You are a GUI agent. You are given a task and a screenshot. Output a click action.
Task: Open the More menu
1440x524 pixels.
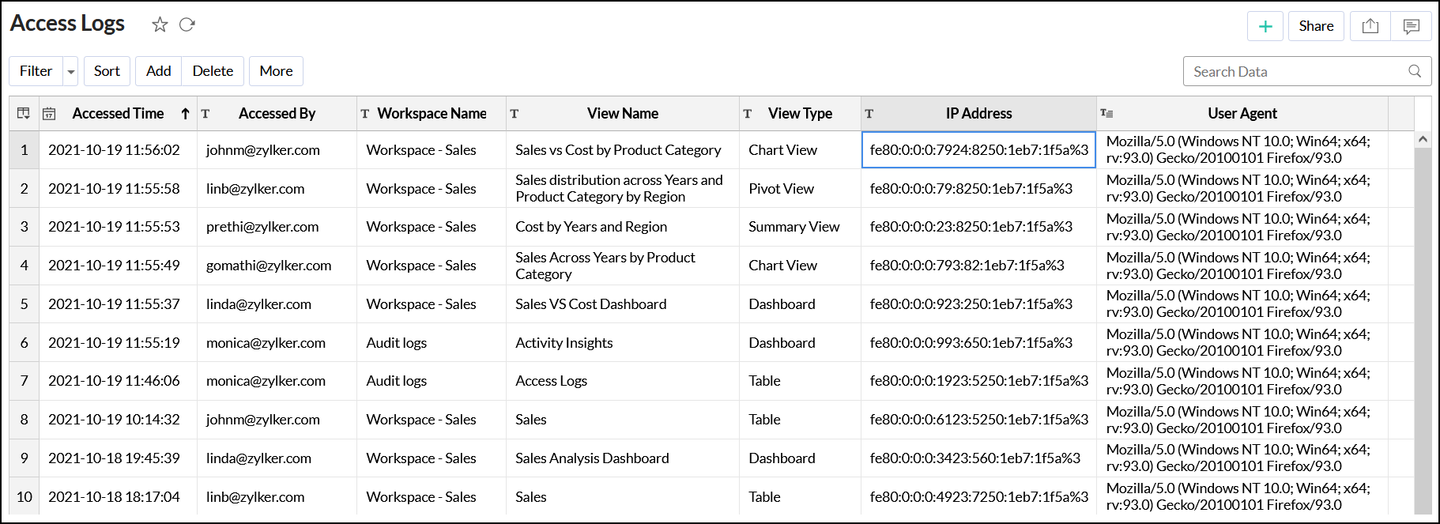point(276,71)
